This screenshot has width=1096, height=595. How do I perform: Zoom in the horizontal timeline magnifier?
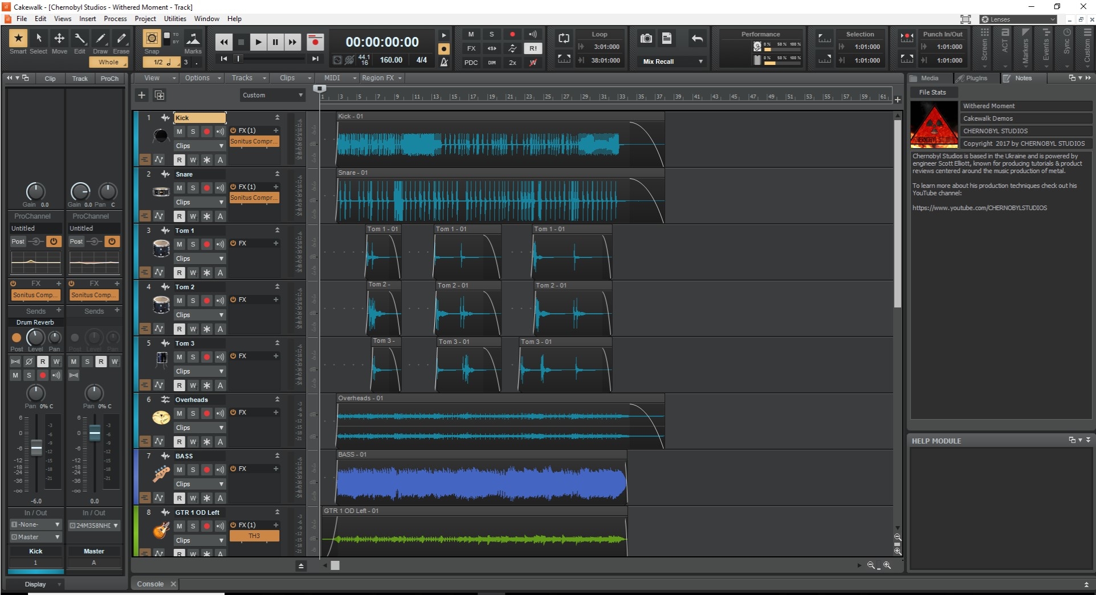coord(887,565)
